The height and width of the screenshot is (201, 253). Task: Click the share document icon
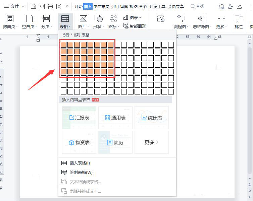(239, 7)
